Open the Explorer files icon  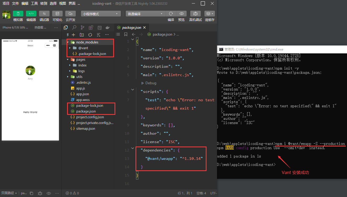pos(66,27)
